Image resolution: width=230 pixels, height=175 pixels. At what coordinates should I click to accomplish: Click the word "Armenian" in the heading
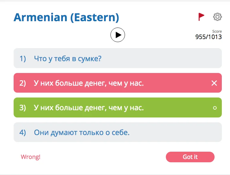point(40,17)
